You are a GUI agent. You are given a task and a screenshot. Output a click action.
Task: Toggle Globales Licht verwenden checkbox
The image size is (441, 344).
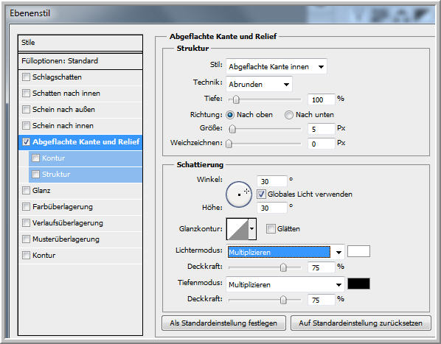coord(261,194)
